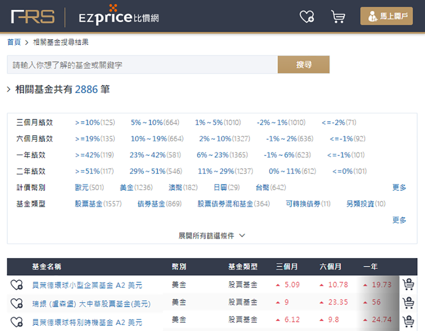Image resolution: width=425 pixels, height=331 pixels.
Task: Add 貝萊德環球小型企業基金 to cart icon
Action: 408,284
